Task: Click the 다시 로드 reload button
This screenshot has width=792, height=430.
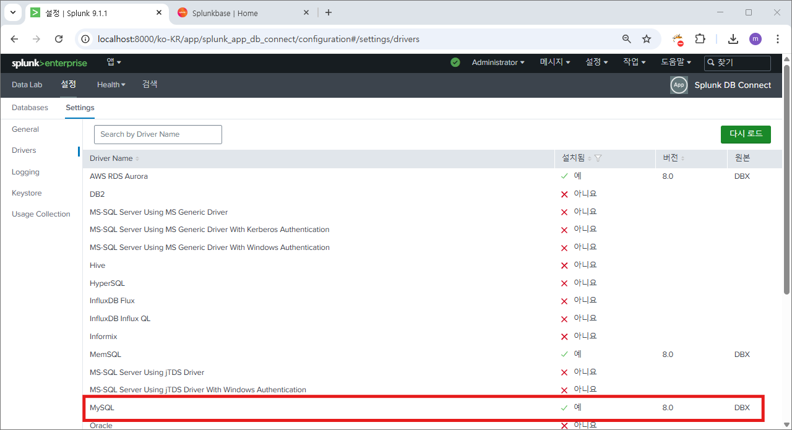Action: click(x=746, y=134)
